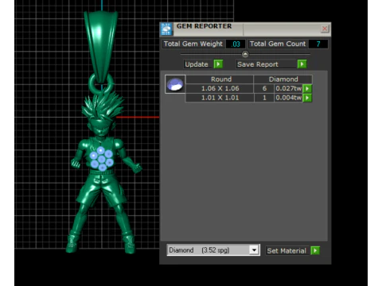Run Save Report with its green arrow
The width and height of the screenshot is (382, 286).
click(x=302, y=64)
